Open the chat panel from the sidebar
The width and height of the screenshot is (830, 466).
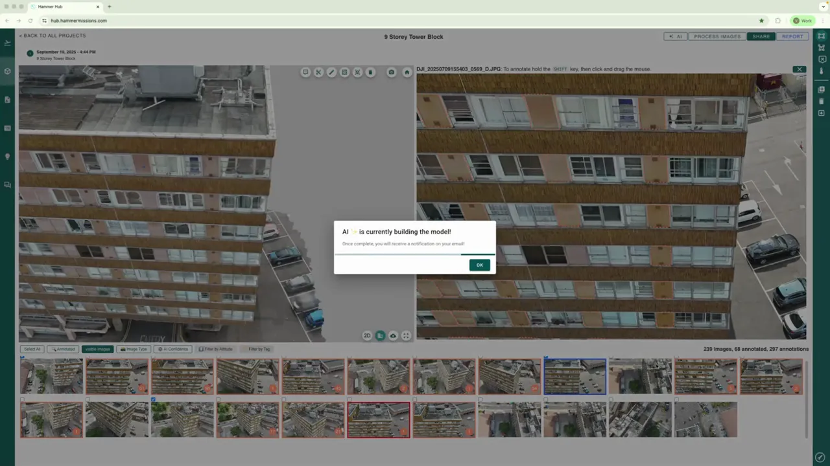[x=7, y=184]
